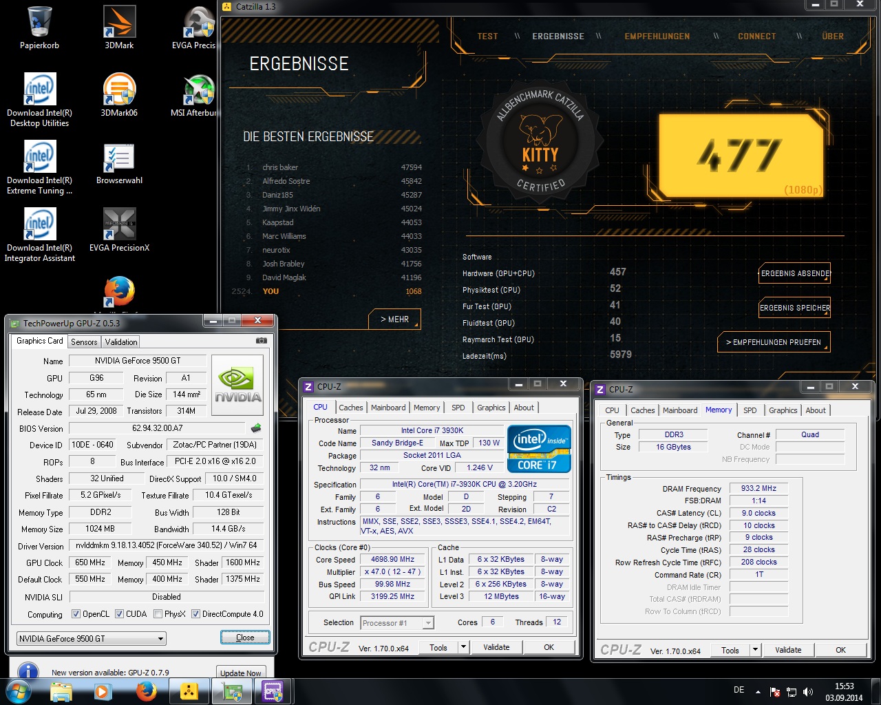Launch the EVGA PrecisionX desktop shortcut
This screenshot has width=881, height=705.
(x=119, y=230)
